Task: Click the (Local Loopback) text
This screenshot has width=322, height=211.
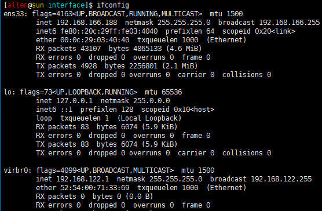Action: click(149, 118)
